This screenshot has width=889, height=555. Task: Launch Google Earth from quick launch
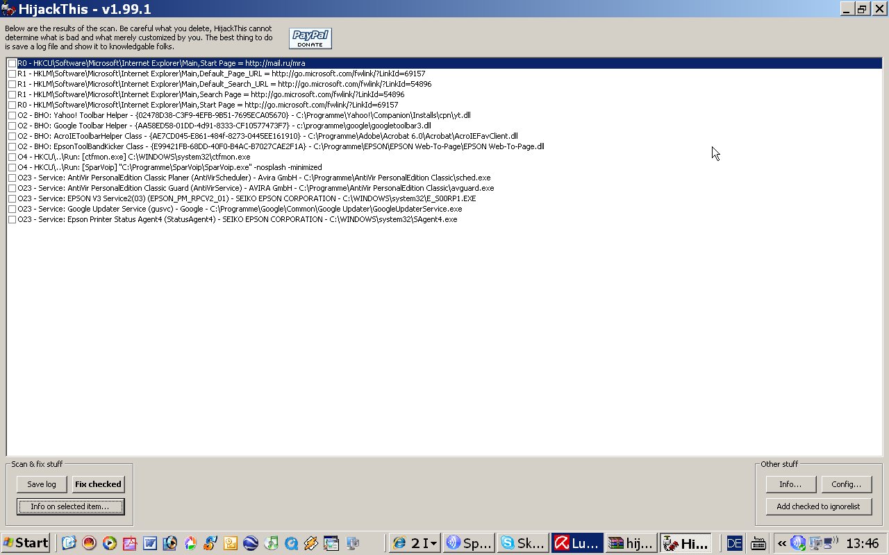click(251, 543)
